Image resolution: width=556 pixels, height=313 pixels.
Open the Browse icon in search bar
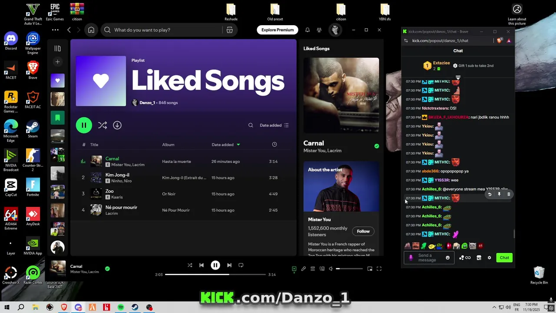[x=229, y=30]
